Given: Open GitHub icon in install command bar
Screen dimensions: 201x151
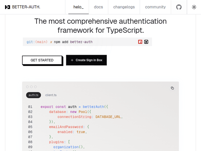Looking at the screenshot, I should [x=146, y=42].
